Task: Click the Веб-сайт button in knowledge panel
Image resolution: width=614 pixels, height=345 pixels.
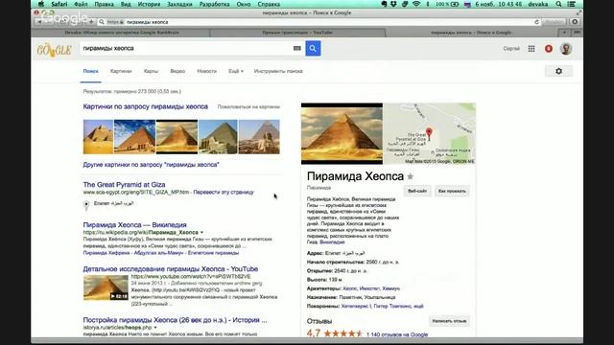Action: point(417,191)
